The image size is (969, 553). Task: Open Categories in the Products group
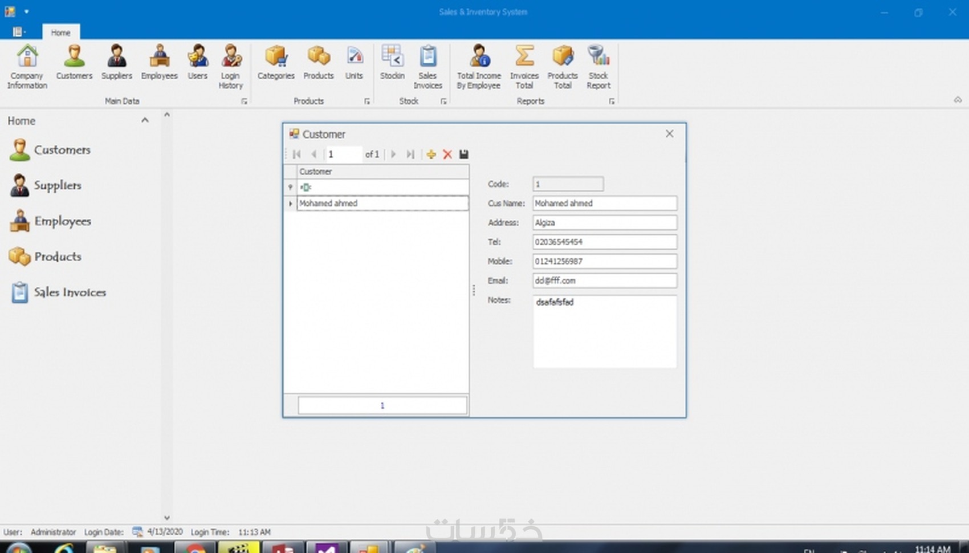coord(276,62)
